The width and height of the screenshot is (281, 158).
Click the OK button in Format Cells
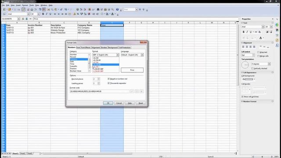(108, 103)
